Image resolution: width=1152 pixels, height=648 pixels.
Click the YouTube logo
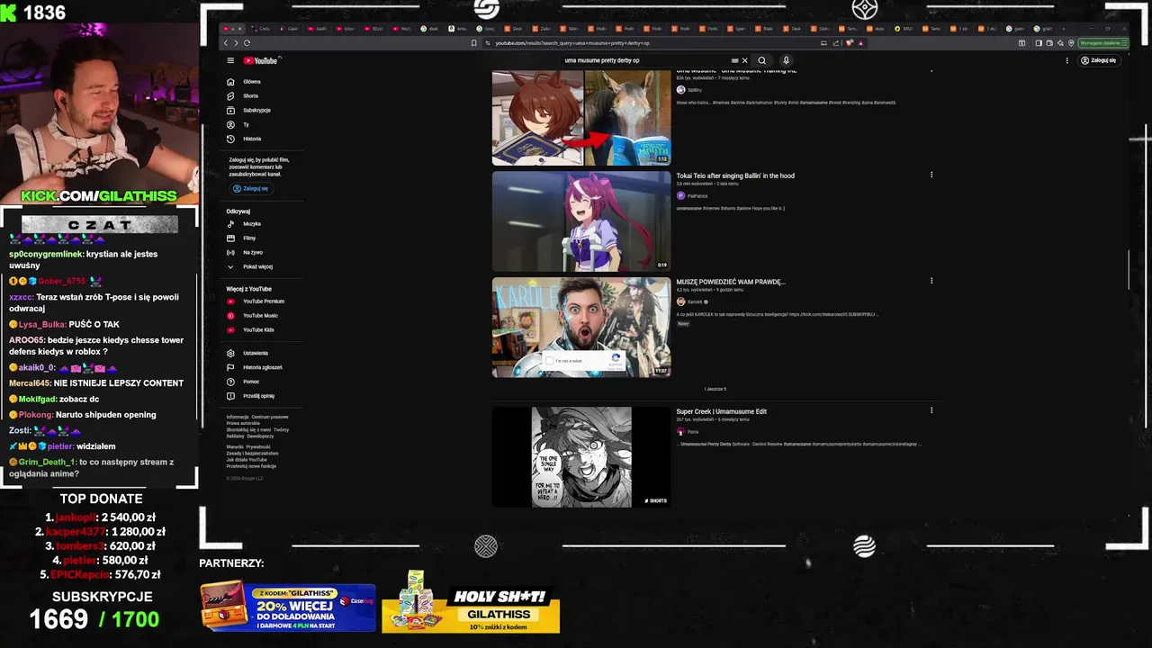click(x=260, y=60)
